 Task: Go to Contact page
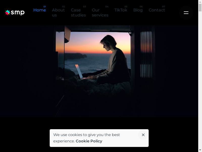tap(157, 10)
